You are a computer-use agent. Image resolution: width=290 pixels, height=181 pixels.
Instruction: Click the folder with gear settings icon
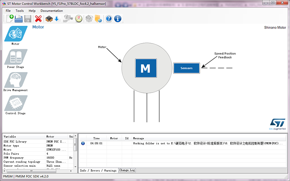[x=98, y=18]
